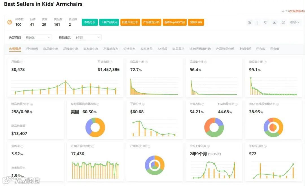Screen dimensions: 305x186
Task: Click help icon next to 退货率
Action: (x=22, y=146)
